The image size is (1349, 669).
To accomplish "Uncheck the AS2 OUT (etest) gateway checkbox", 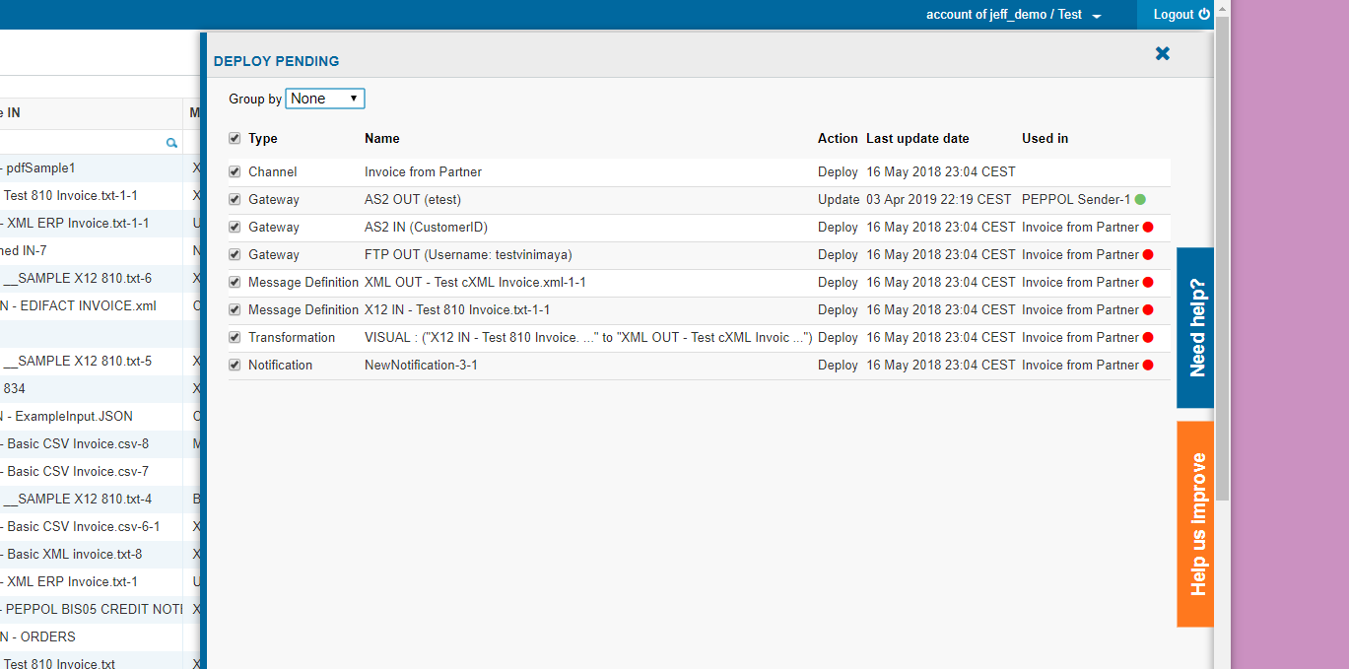I will pos(235,199).
